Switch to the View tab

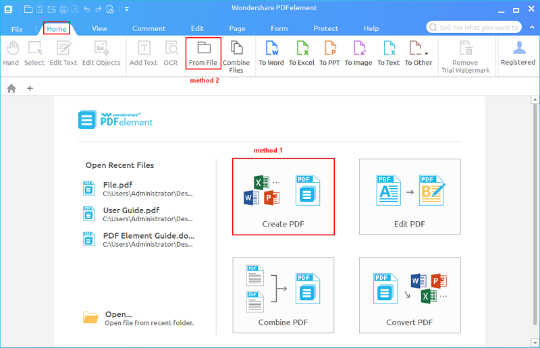point(99,28)
